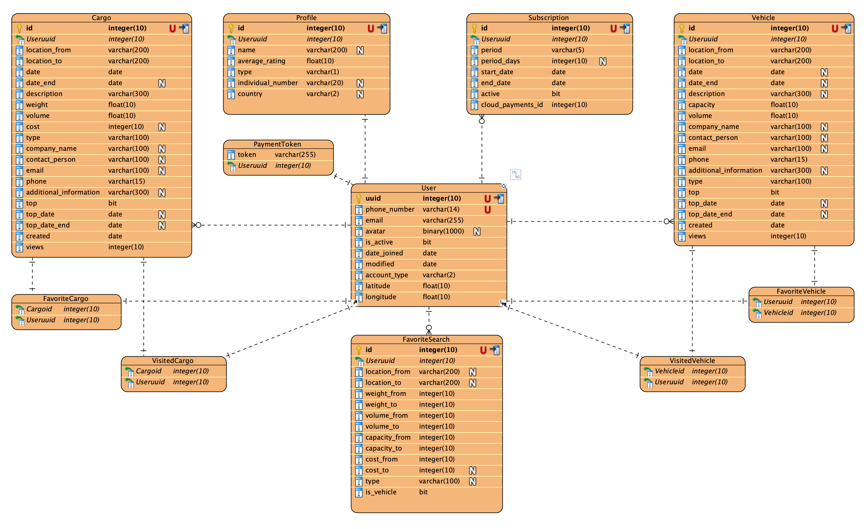Click the add-column icon at User table bottom-right
This screenshot has height=529, width=868.
coord(503,303)
